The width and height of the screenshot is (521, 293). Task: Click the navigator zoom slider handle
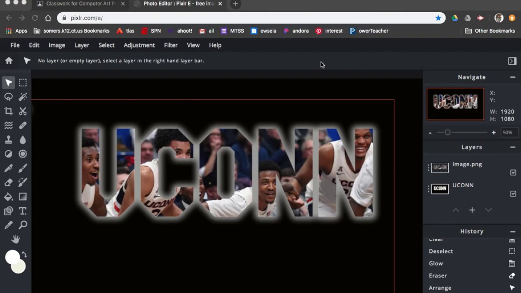tap(448, 133)
